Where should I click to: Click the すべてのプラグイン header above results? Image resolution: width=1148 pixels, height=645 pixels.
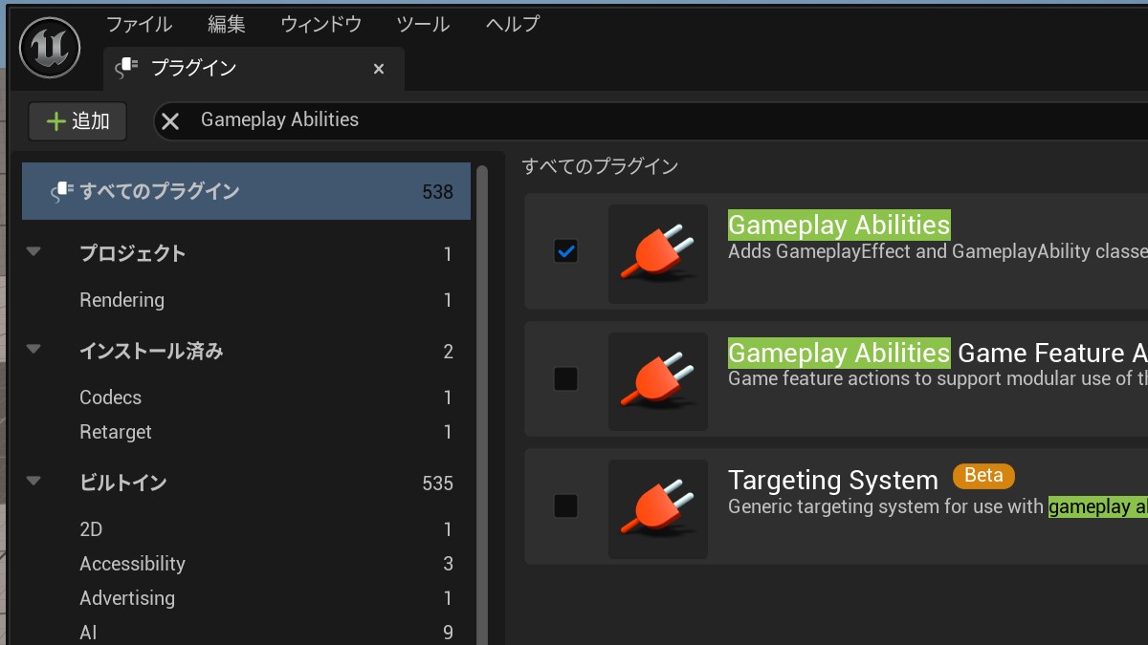(x=600, y=166)
